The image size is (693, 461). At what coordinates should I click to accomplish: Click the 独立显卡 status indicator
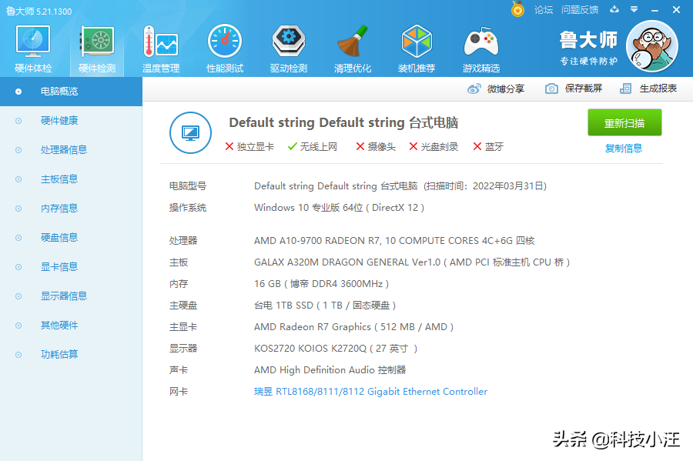[x=249, y=146]
